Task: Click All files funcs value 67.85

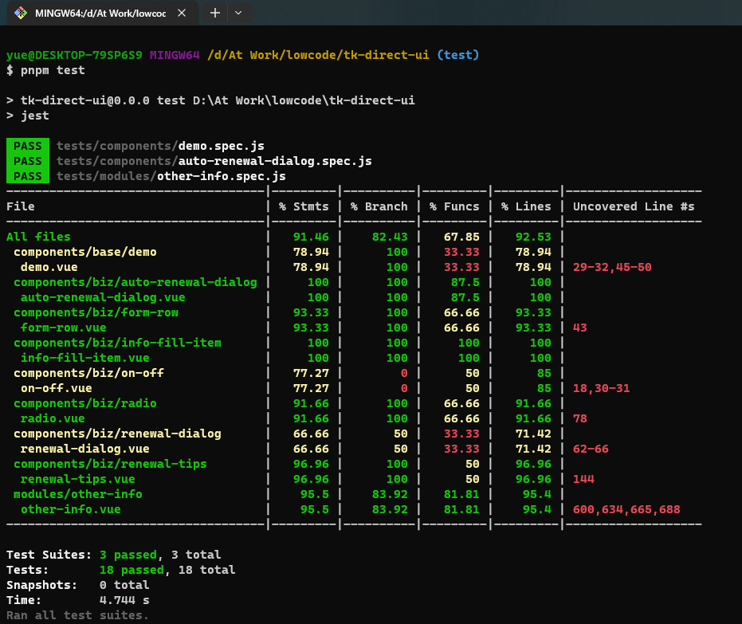Action: [461, 237]
